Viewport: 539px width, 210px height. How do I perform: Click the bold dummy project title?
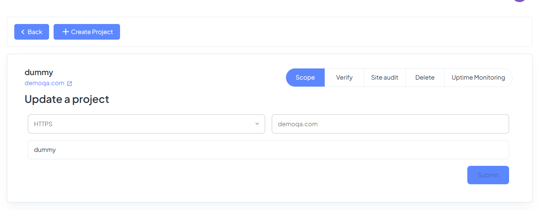point(39,72)
